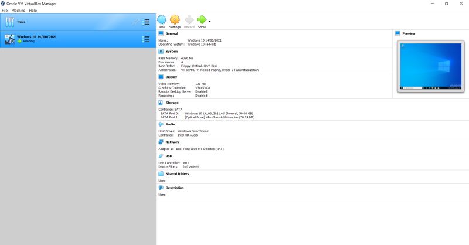Click the green Running state arrow icon

(19, 41)
